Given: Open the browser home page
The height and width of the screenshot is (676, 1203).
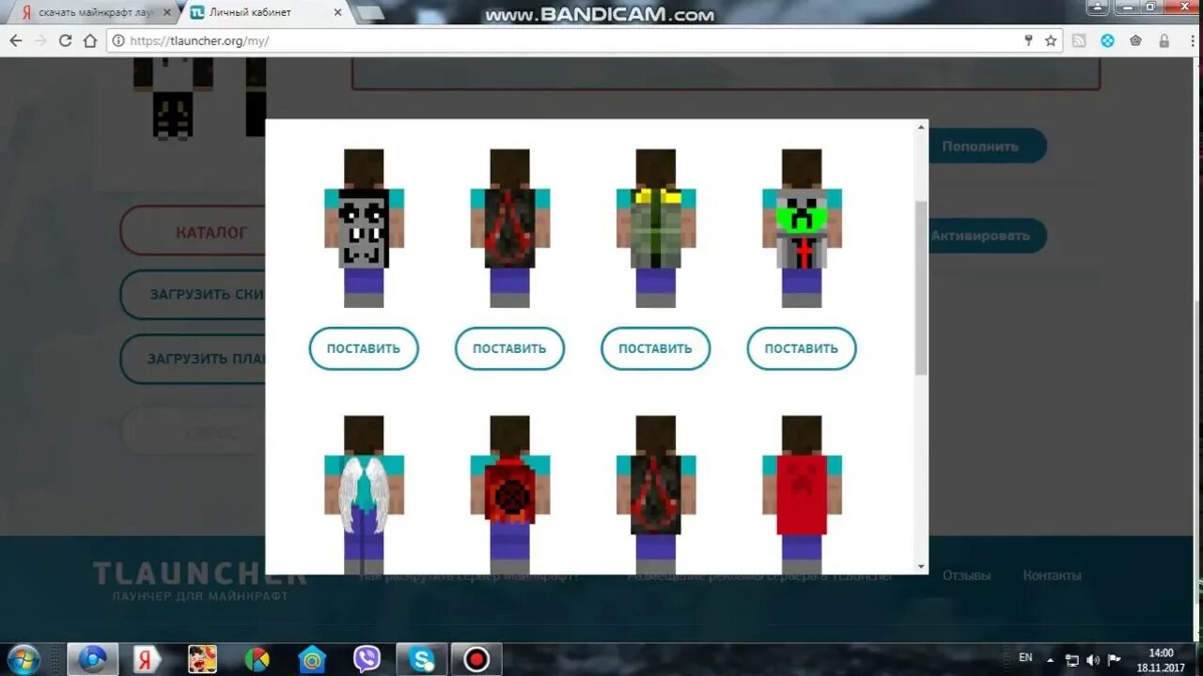Looking at the screenshot, I should (90, 41).
